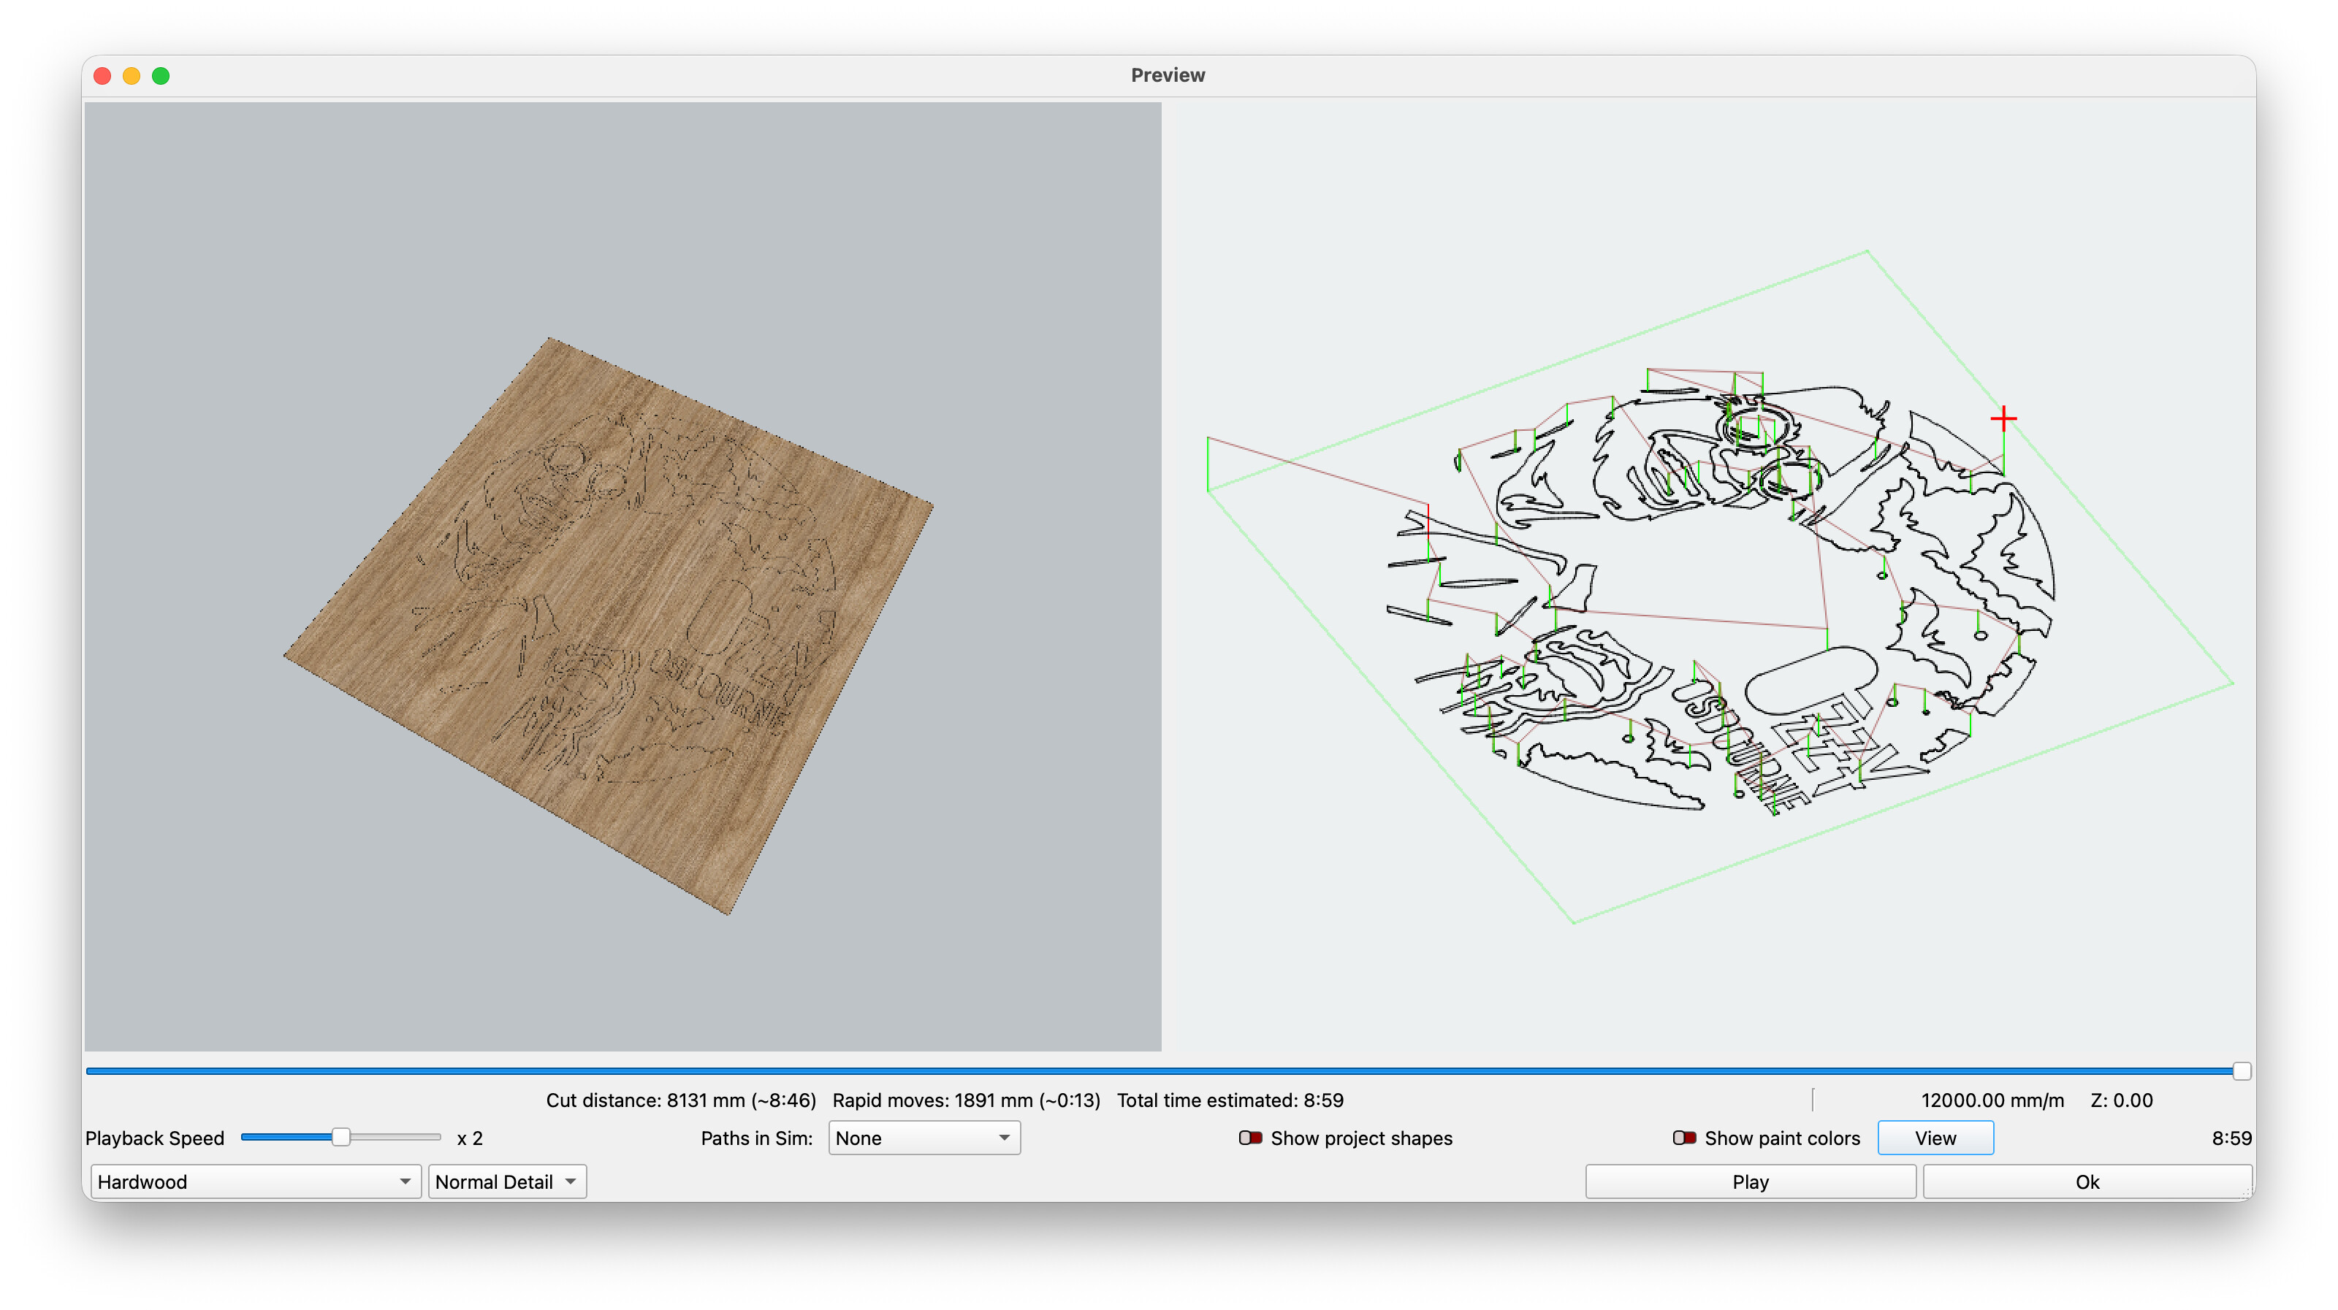The image size is (2338, 1310).
Task: Grab the simulation timeline handle at end
Action: coord(2241,1071)
